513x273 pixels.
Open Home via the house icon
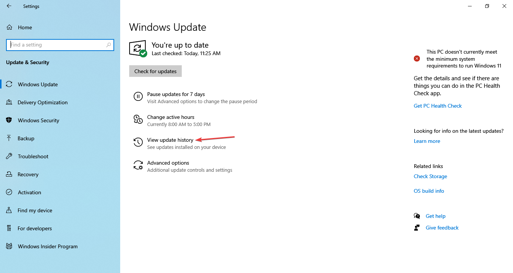click(9, 27)
